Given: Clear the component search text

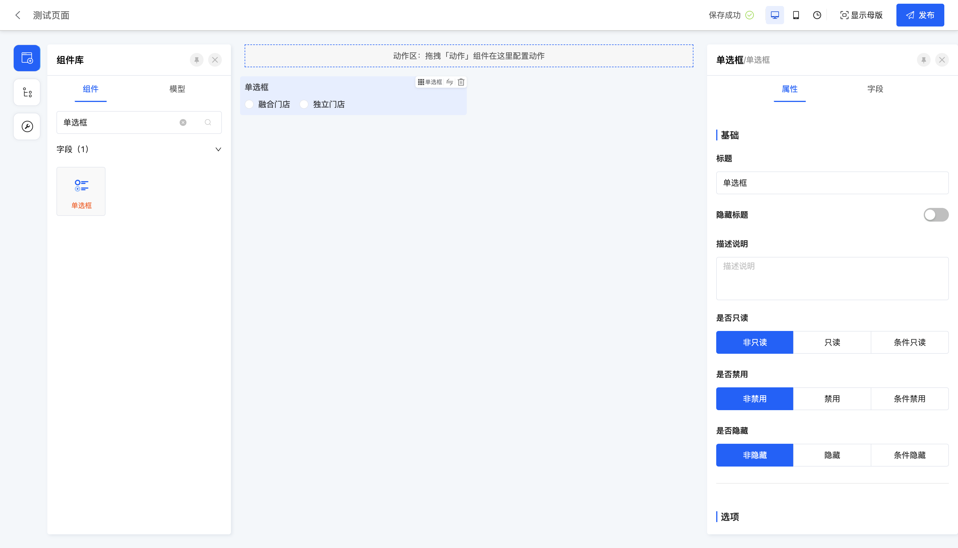Looking at the screenshot, I should pyautogui.click(x=183, y=122).
